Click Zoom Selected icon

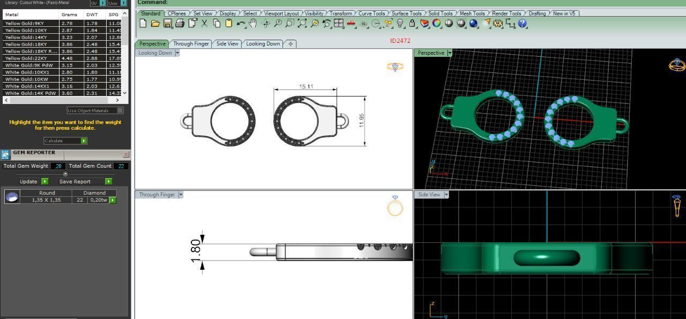click(x=315, y=23)
